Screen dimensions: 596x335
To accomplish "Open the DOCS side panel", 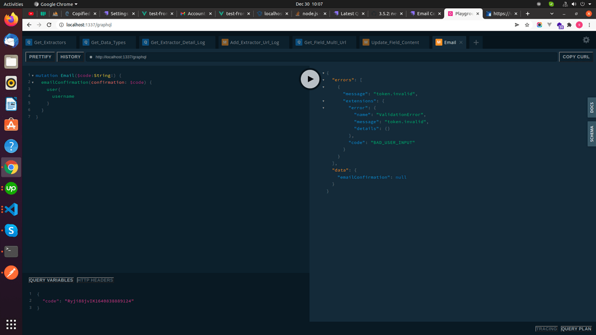I will pyautogui.click(x=591, y=108).
